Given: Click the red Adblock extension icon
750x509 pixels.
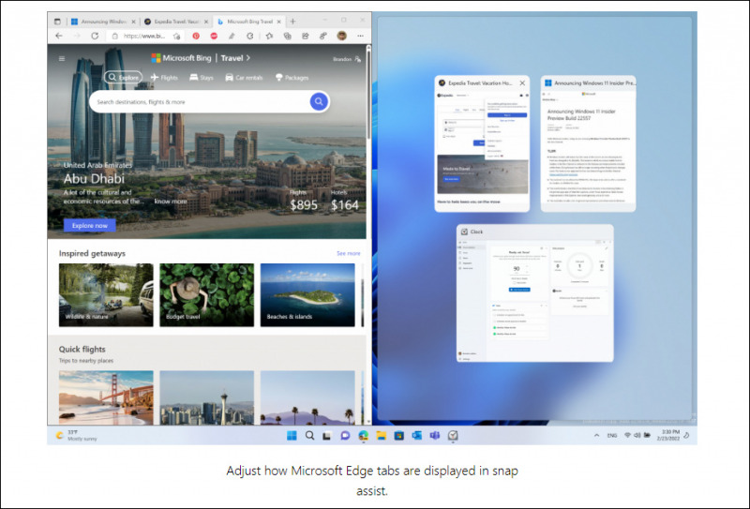Looking at the screenshot, I should tap(214, 36).
